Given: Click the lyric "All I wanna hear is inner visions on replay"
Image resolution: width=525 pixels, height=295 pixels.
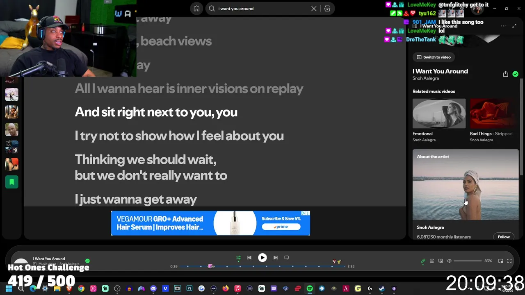Looking at the screenshot, I should click(x=189, y=88).
